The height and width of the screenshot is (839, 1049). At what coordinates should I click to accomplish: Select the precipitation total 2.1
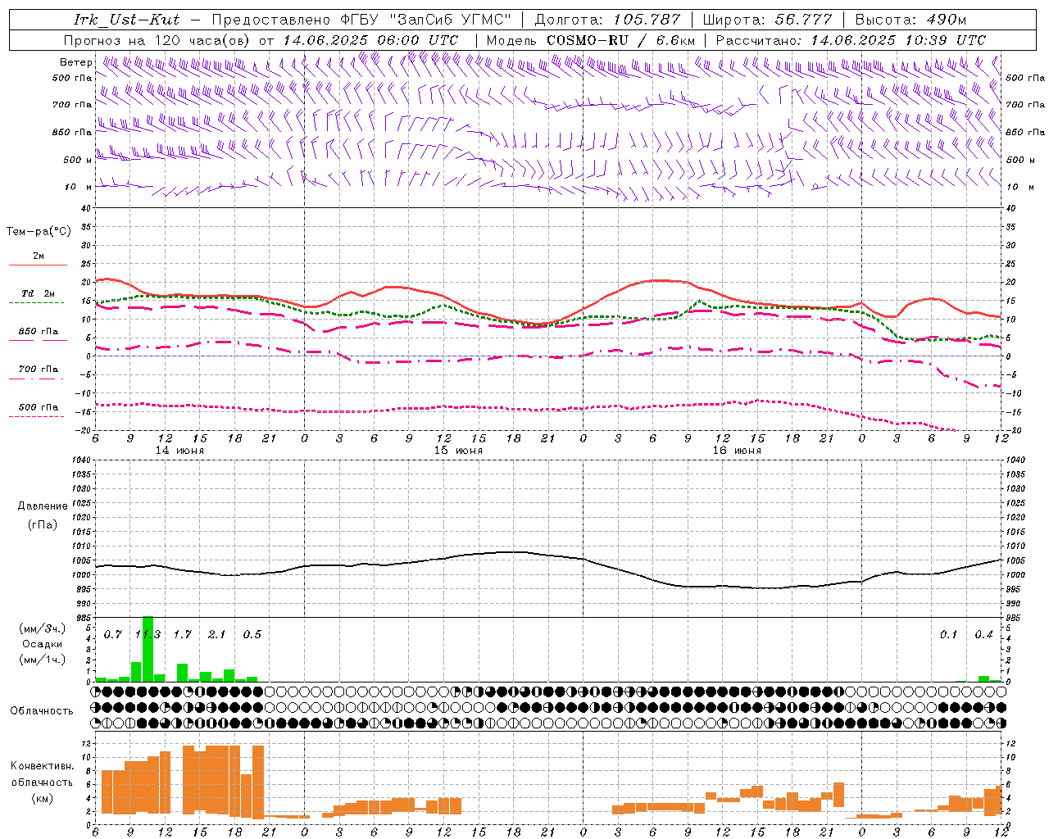tap(217, 634)
